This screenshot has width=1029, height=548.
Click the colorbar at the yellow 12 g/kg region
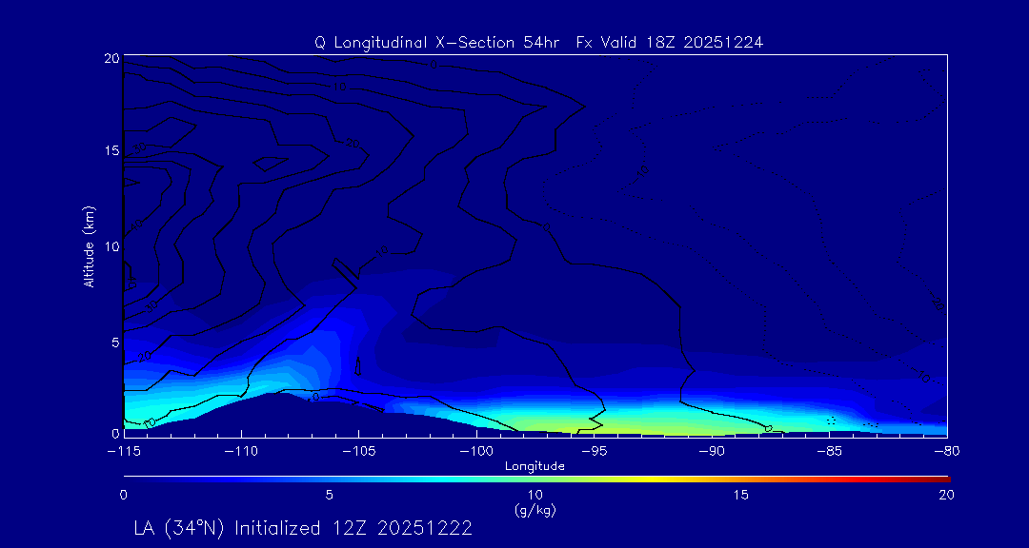(618, 479)
